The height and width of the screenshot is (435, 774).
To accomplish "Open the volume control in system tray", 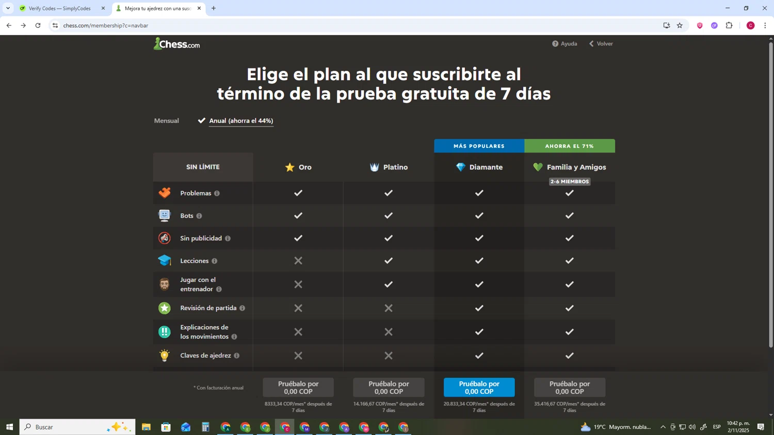I will (x=692, y=427).
